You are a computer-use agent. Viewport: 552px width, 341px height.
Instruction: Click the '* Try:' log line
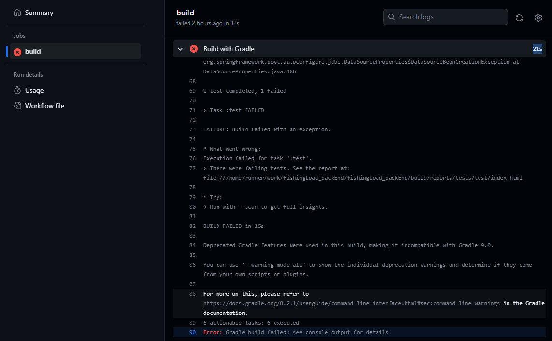coord(213,197)
